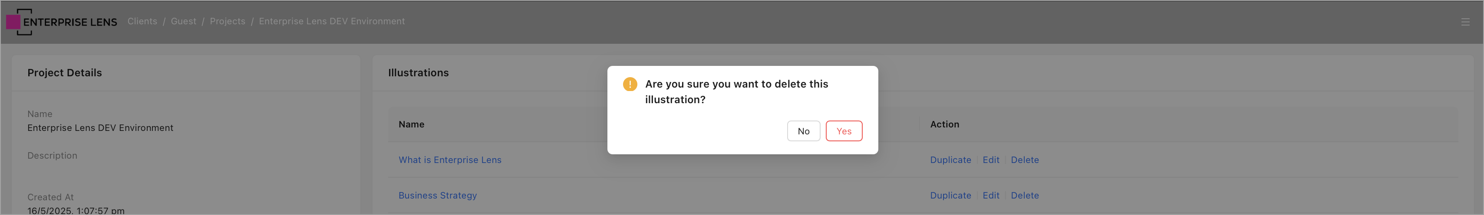Duplicate the Business Strategy illustration
1484x215 pixels.
tap(950, 195)
